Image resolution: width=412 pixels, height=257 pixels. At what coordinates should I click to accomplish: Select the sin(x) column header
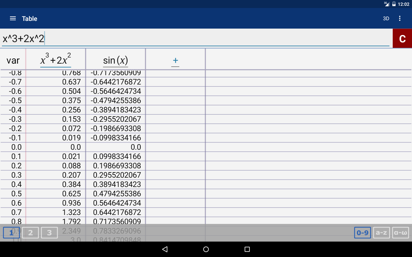coord(116,60)
